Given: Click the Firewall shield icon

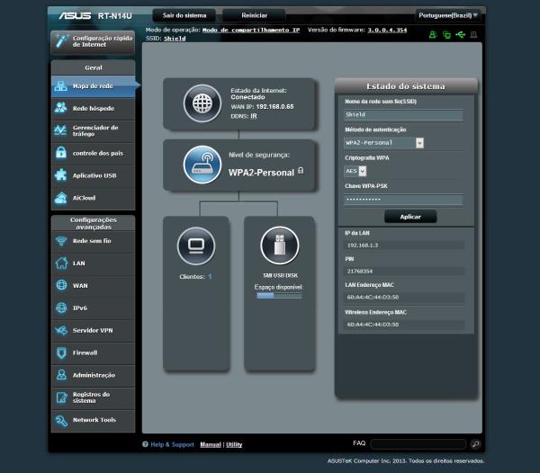Looking at the screenshot, I should coord(61,353).
